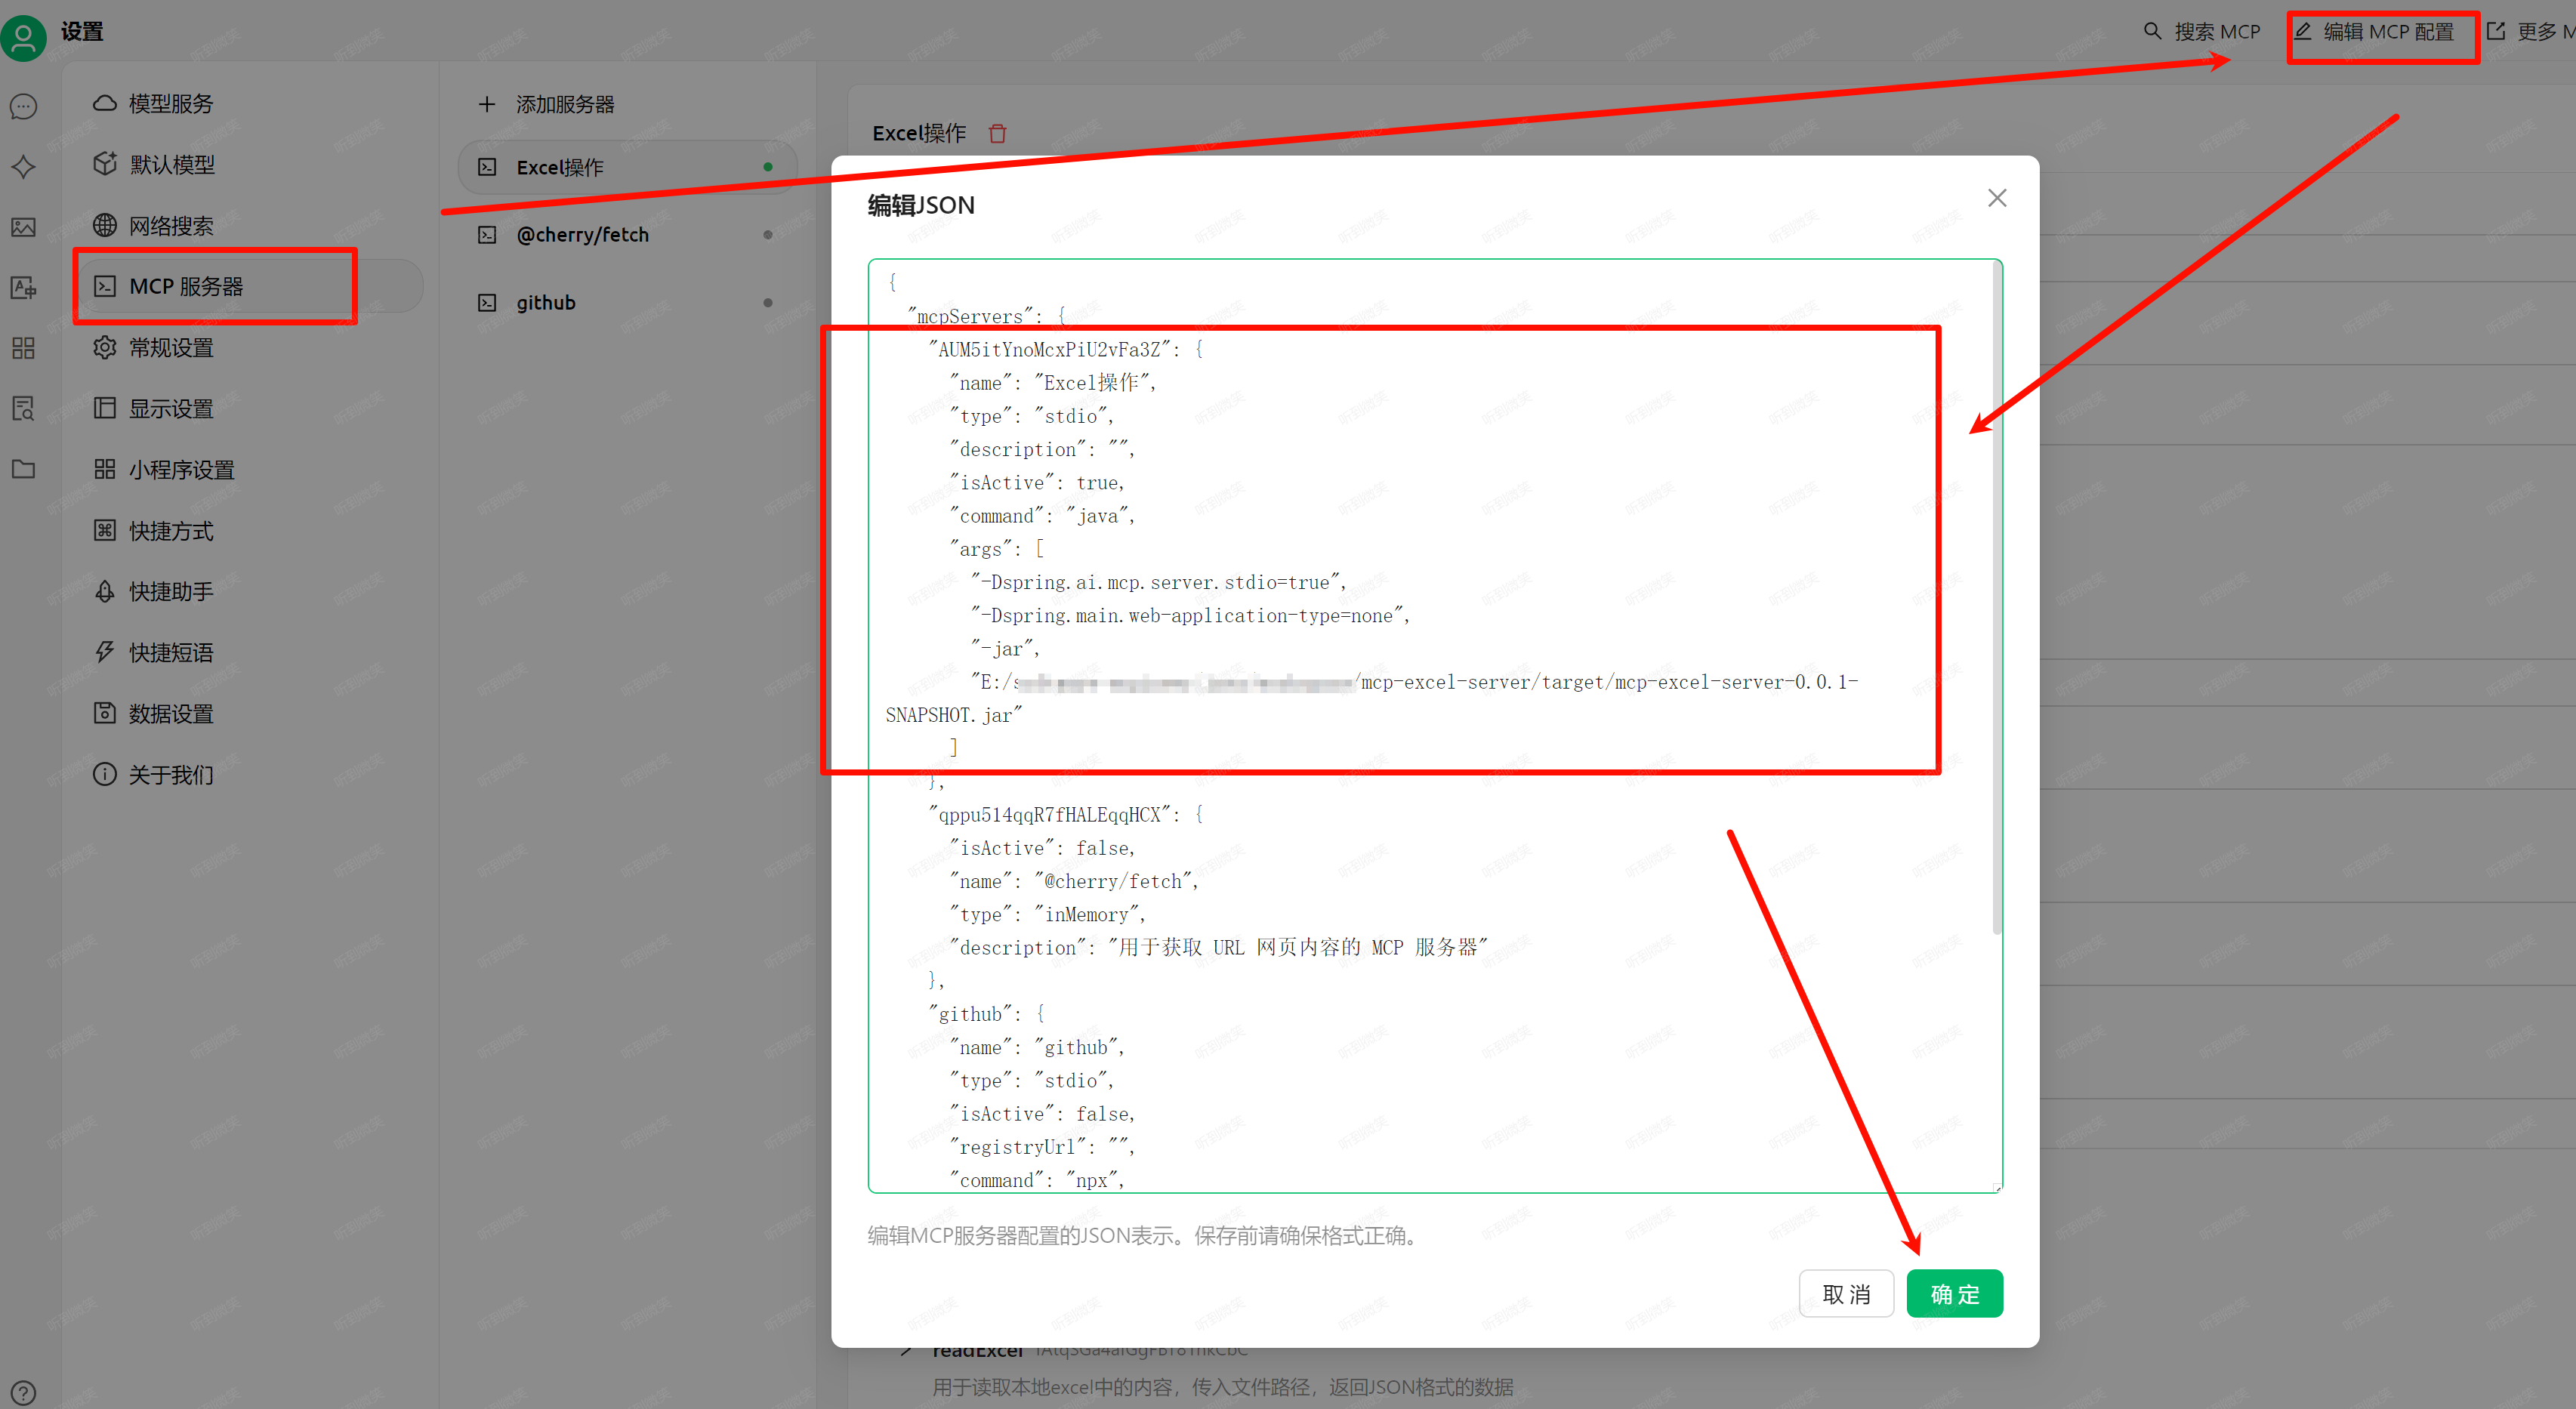The width and height of the screenshot is (2576, 1409).
Task: Open the mini apps grid icon
Action: point(24,348)
